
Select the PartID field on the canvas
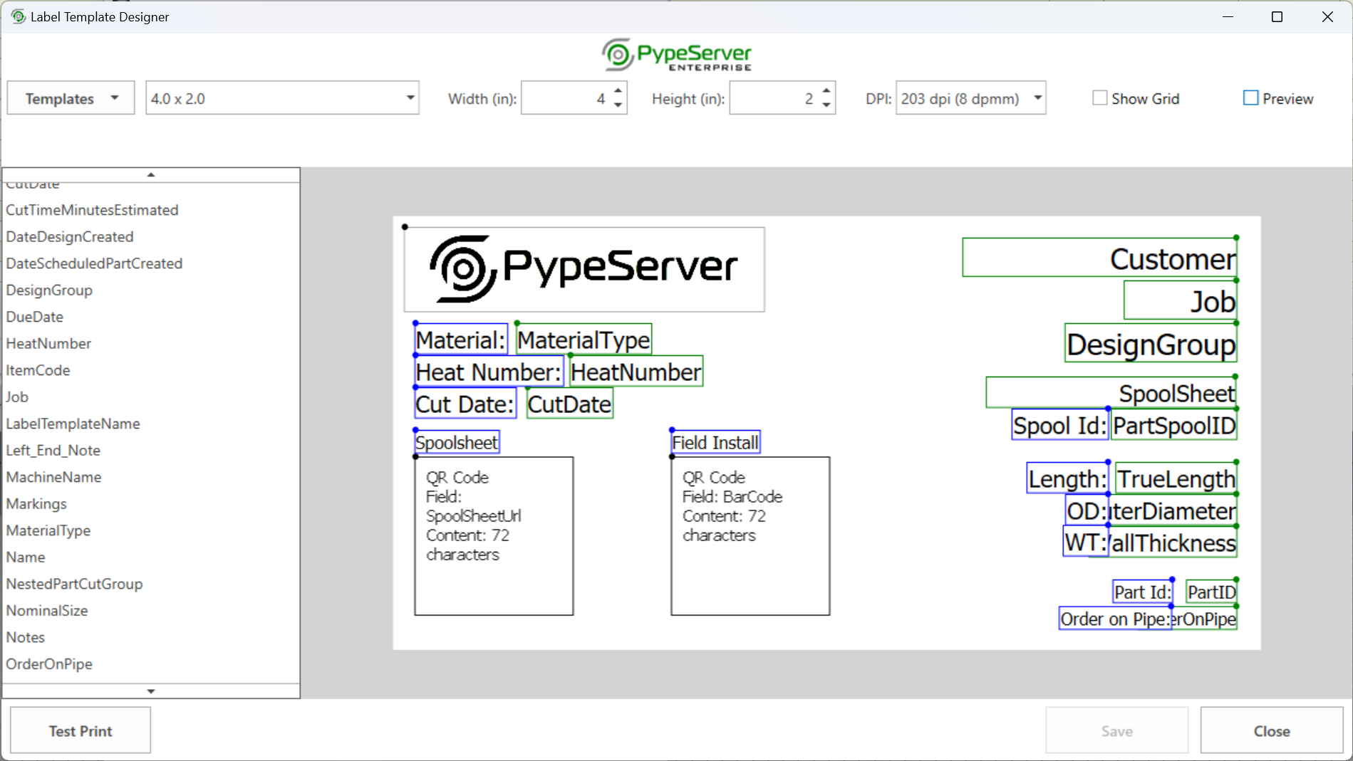(1212, 592)
